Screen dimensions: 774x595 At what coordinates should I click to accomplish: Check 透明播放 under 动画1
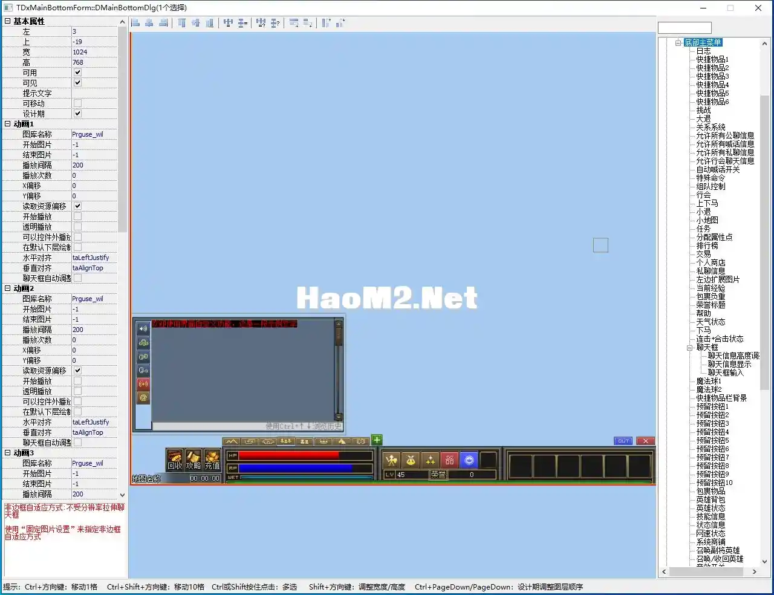[77, 227]
